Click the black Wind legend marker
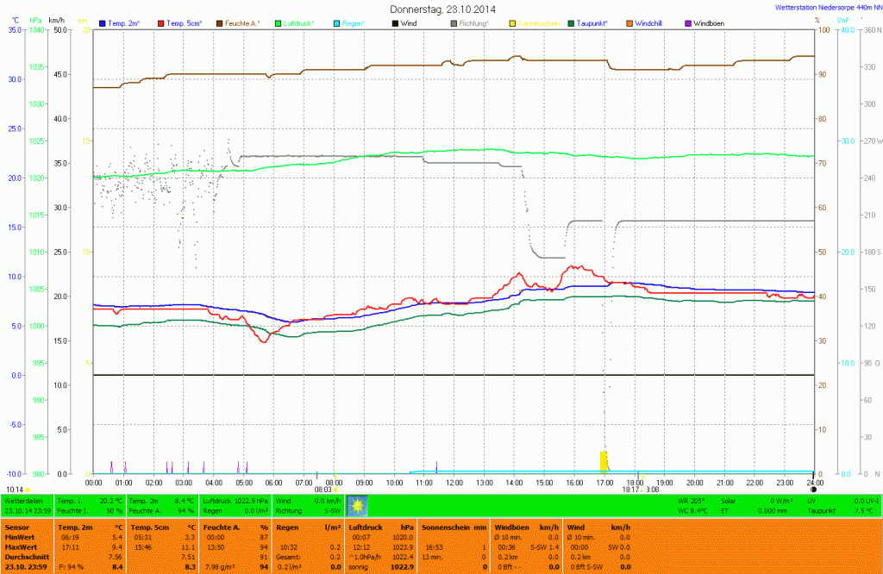 click(395, 22)
